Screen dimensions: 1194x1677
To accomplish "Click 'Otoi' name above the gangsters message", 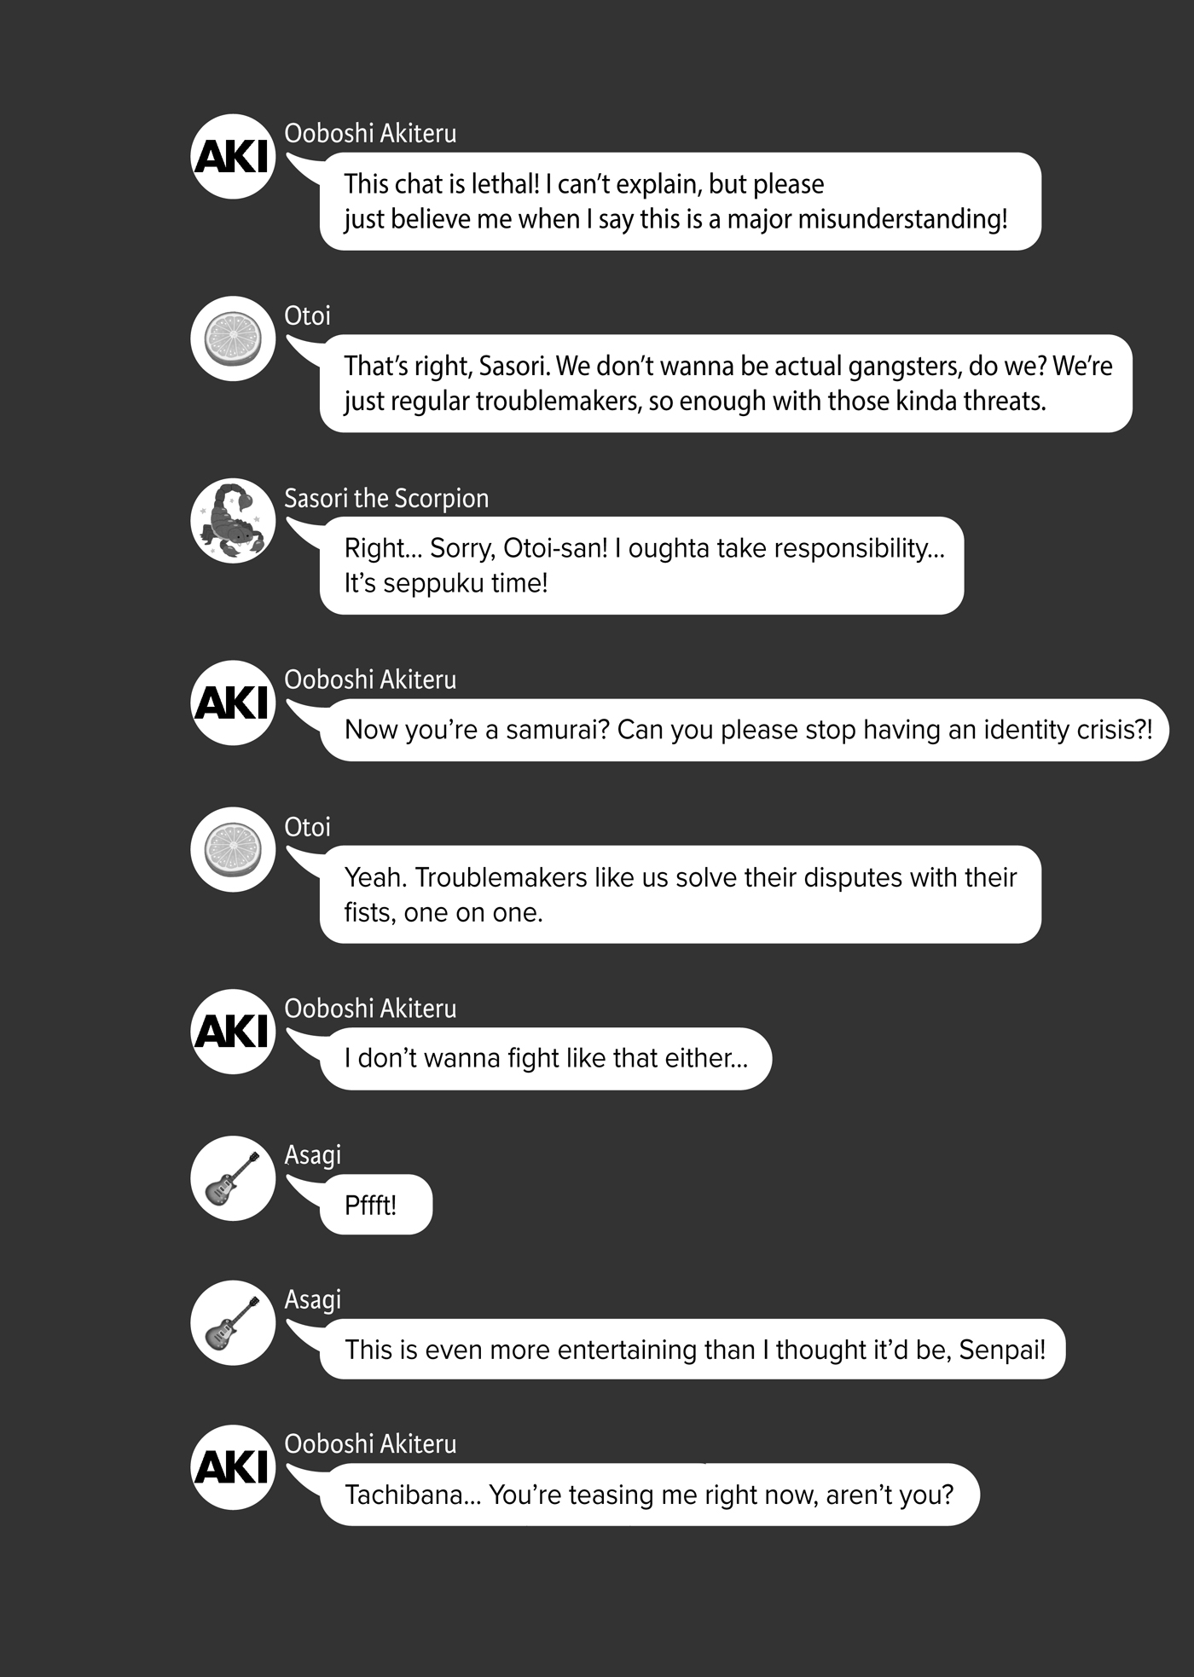I will coord(307,316).
